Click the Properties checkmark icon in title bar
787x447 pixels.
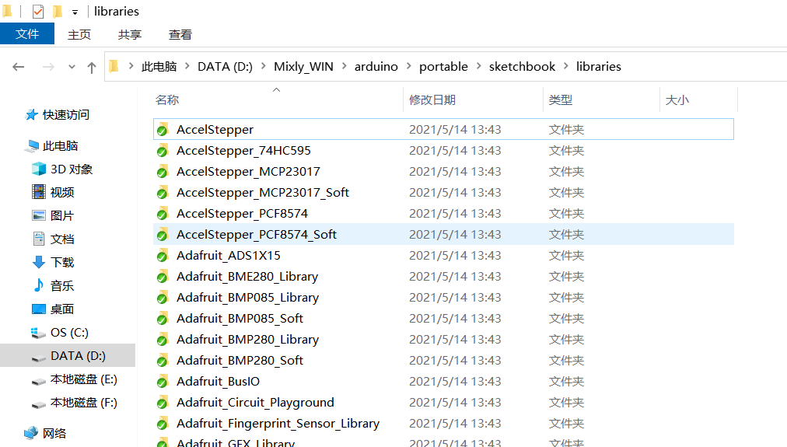coord(38,11)
